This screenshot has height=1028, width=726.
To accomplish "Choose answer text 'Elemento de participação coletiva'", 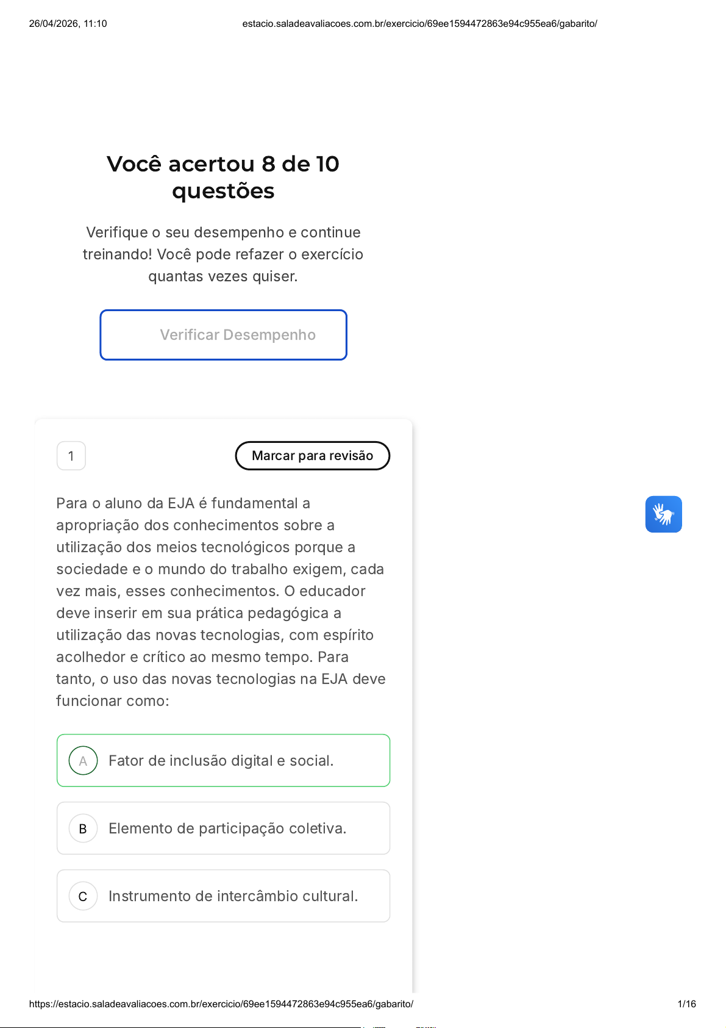I will point(227,829).
